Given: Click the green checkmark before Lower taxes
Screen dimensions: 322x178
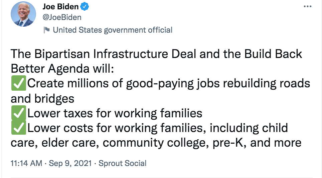Looking at the screenshot, I should pos(18,113).
